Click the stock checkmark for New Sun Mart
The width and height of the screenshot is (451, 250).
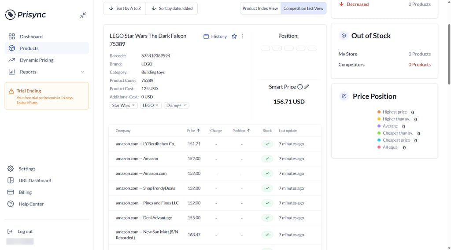click(x=267, y=235)
